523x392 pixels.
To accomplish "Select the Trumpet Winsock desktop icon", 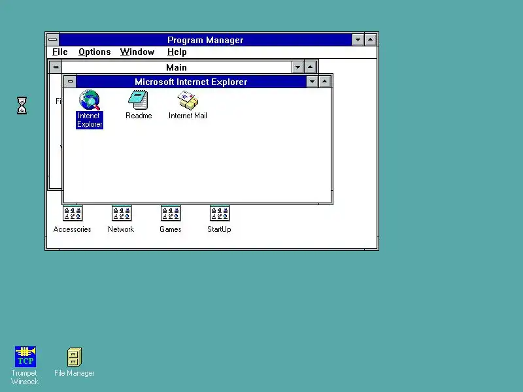I will 25,356.
